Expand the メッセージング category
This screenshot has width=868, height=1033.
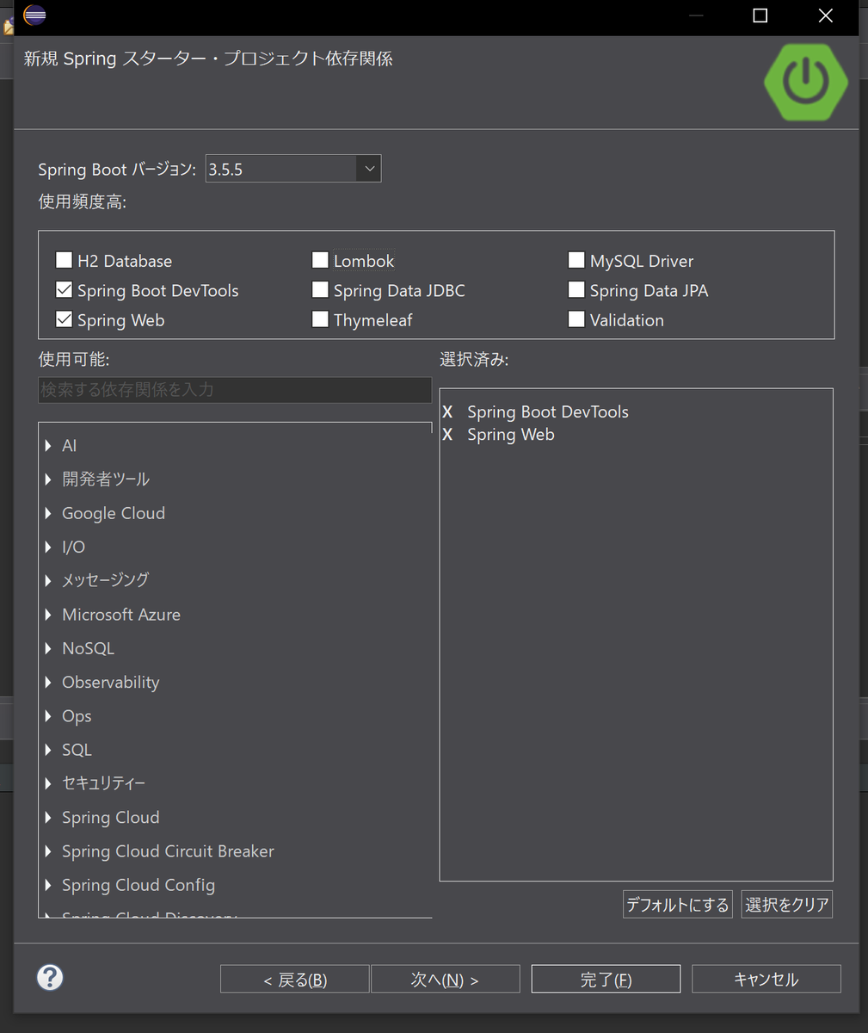48,581
